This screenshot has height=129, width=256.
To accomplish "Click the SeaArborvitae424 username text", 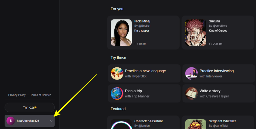I will (x=28, y=121).
